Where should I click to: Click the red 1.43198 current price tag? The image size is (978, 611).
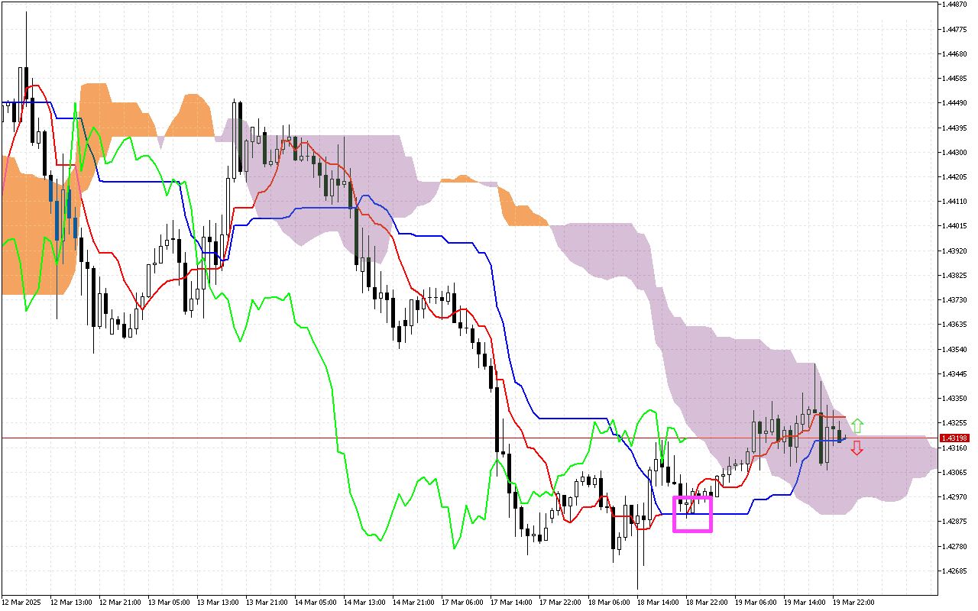pos(955,438)
